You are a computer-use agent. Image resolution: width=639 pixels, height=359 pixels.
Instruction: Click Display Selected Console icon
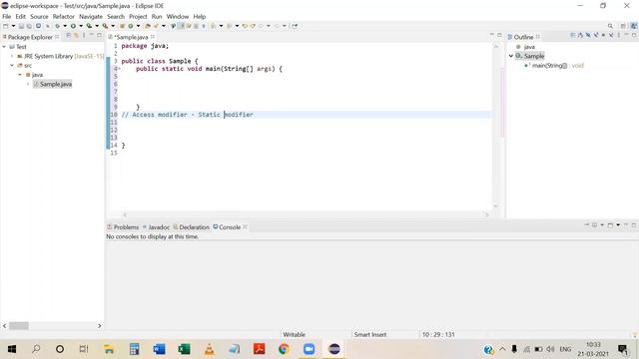point(595,225)
